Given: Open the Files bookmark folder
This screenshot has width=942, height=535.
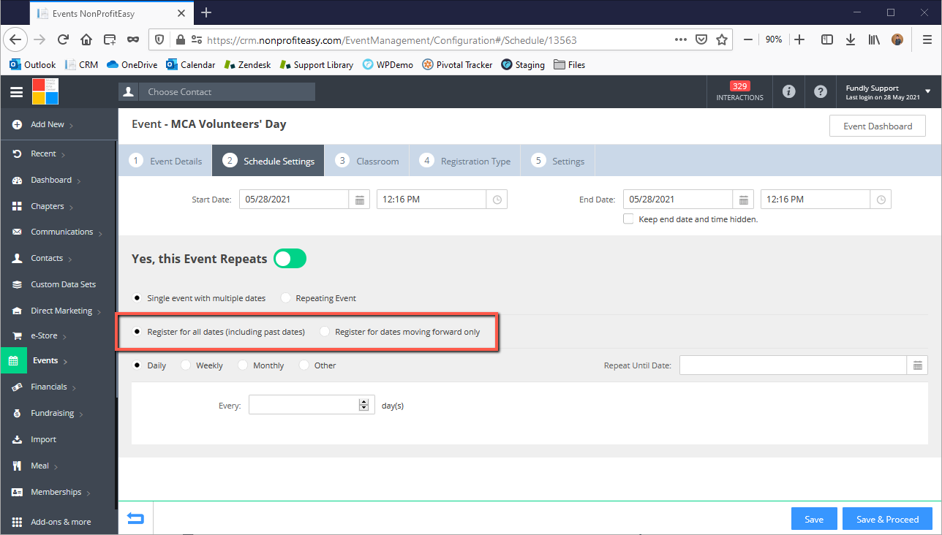Looking at the screenshot, I should tap(570, 65).
